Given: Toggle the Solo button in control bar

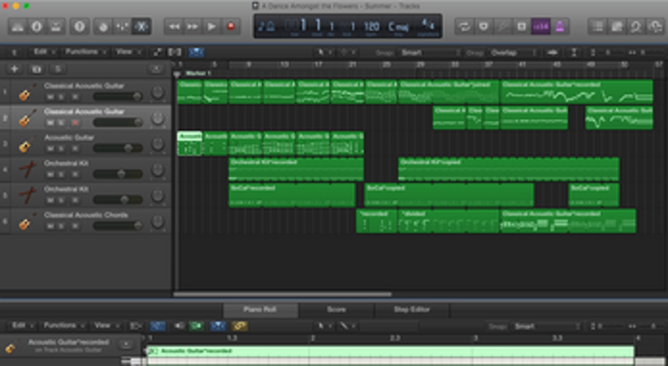Looking at the screenshot, I should click(x=522, y=27).
